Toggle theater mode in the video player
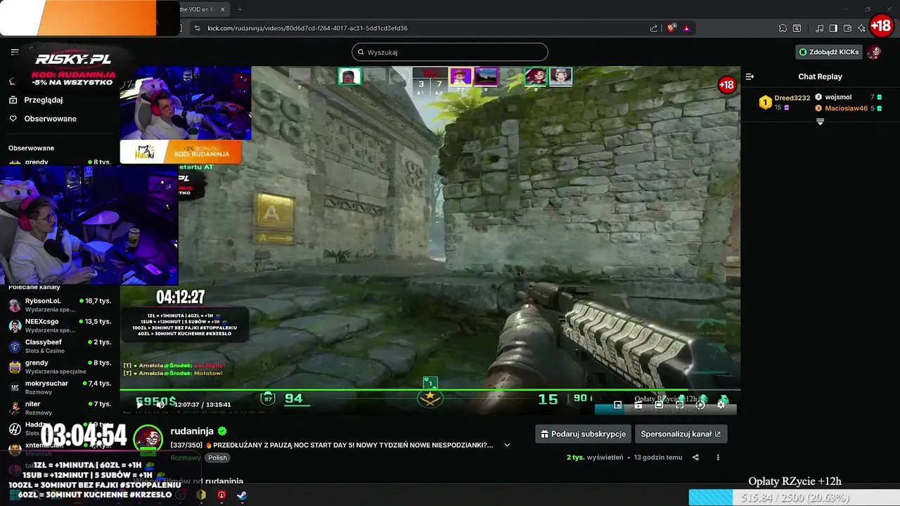This screenshot has width=900, height=506. click(659, 405)
